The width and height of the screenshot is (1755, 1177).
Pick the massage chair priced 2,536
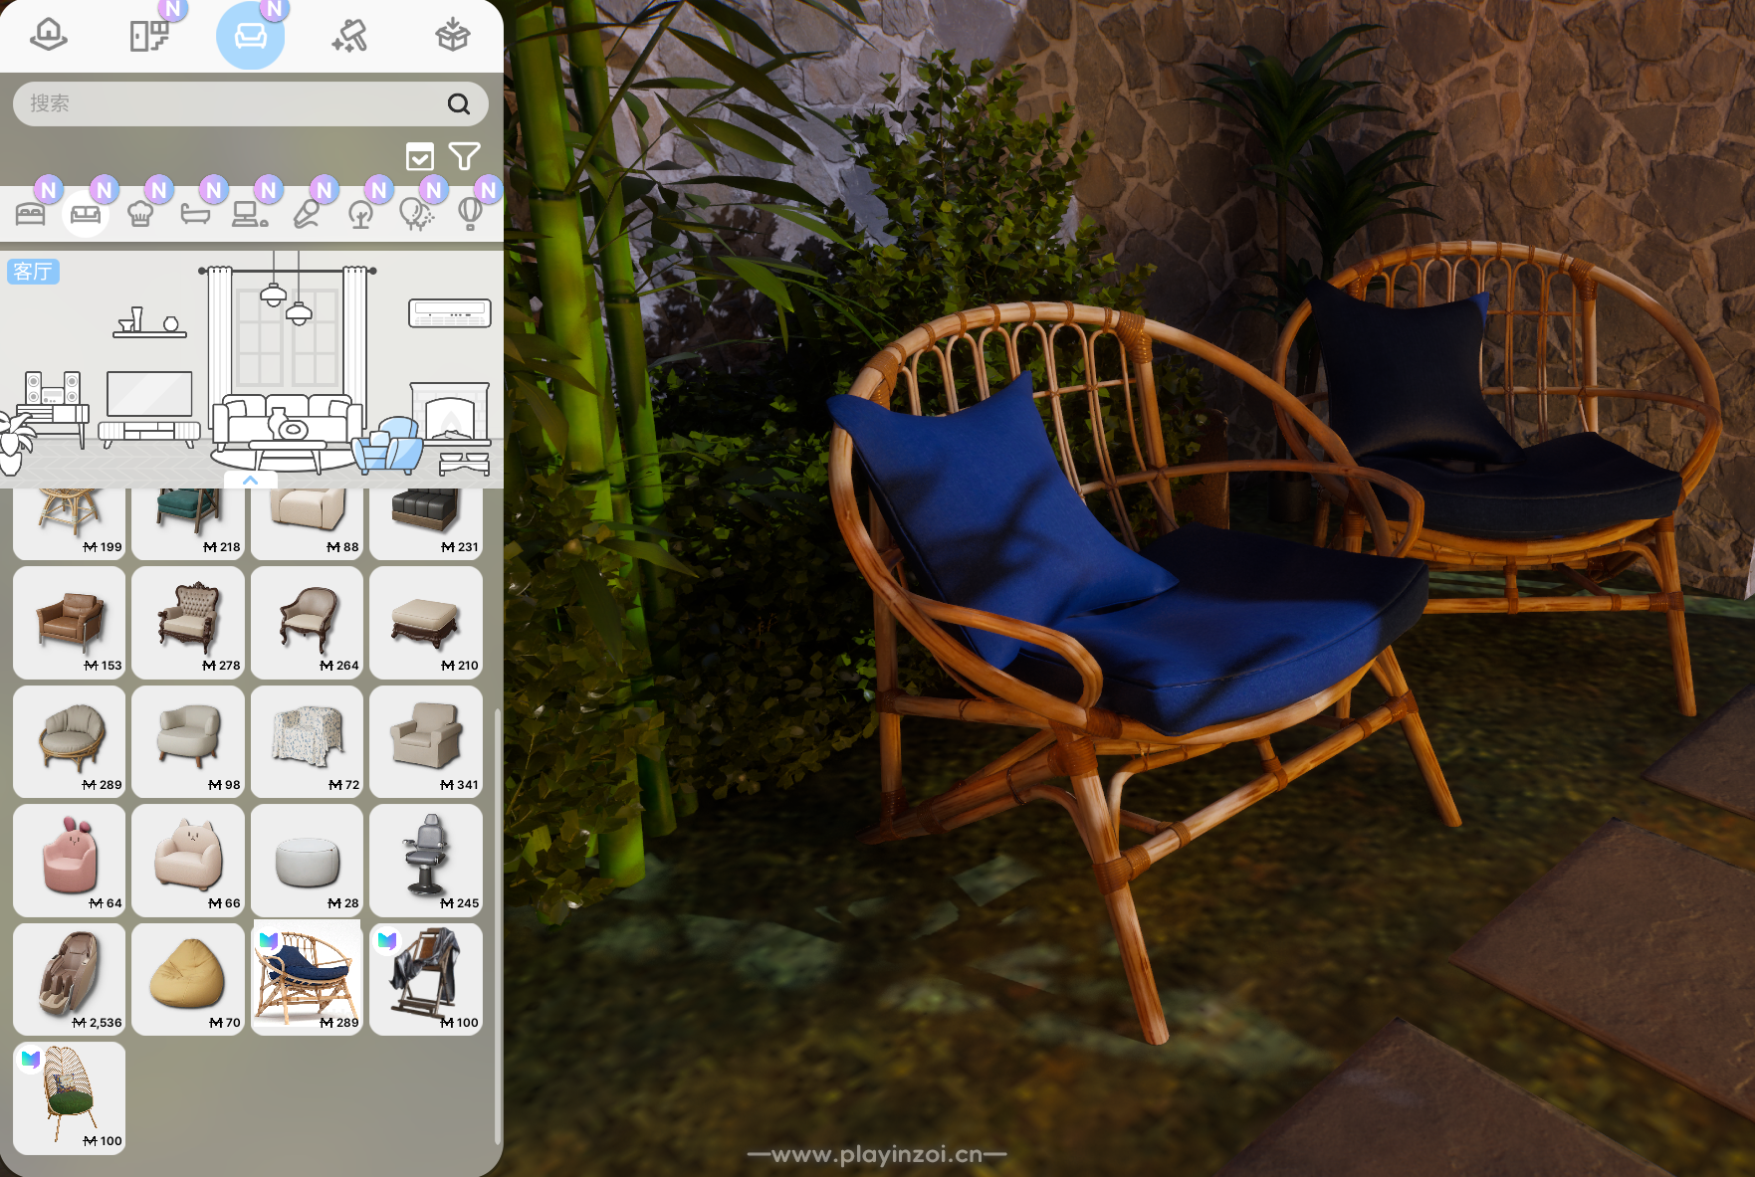click(70, 979)
